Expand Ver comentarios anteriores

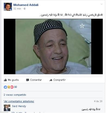(19, 101)
